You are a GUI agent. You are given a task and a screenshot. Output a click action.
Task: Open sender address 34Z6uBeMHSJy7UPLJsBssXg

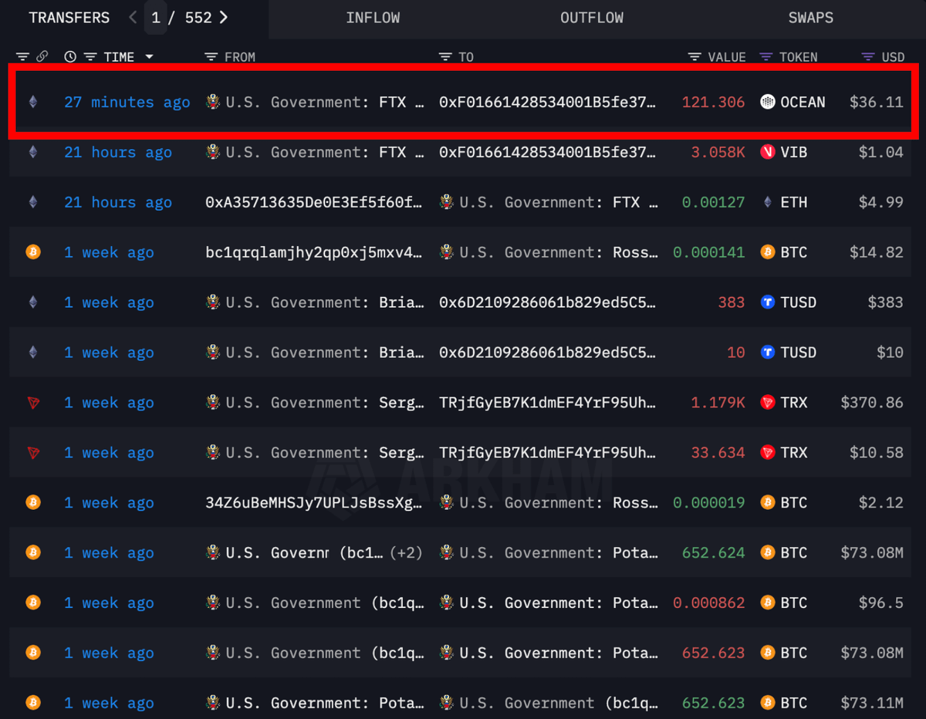pyautogui.click(x=314, y=503)
